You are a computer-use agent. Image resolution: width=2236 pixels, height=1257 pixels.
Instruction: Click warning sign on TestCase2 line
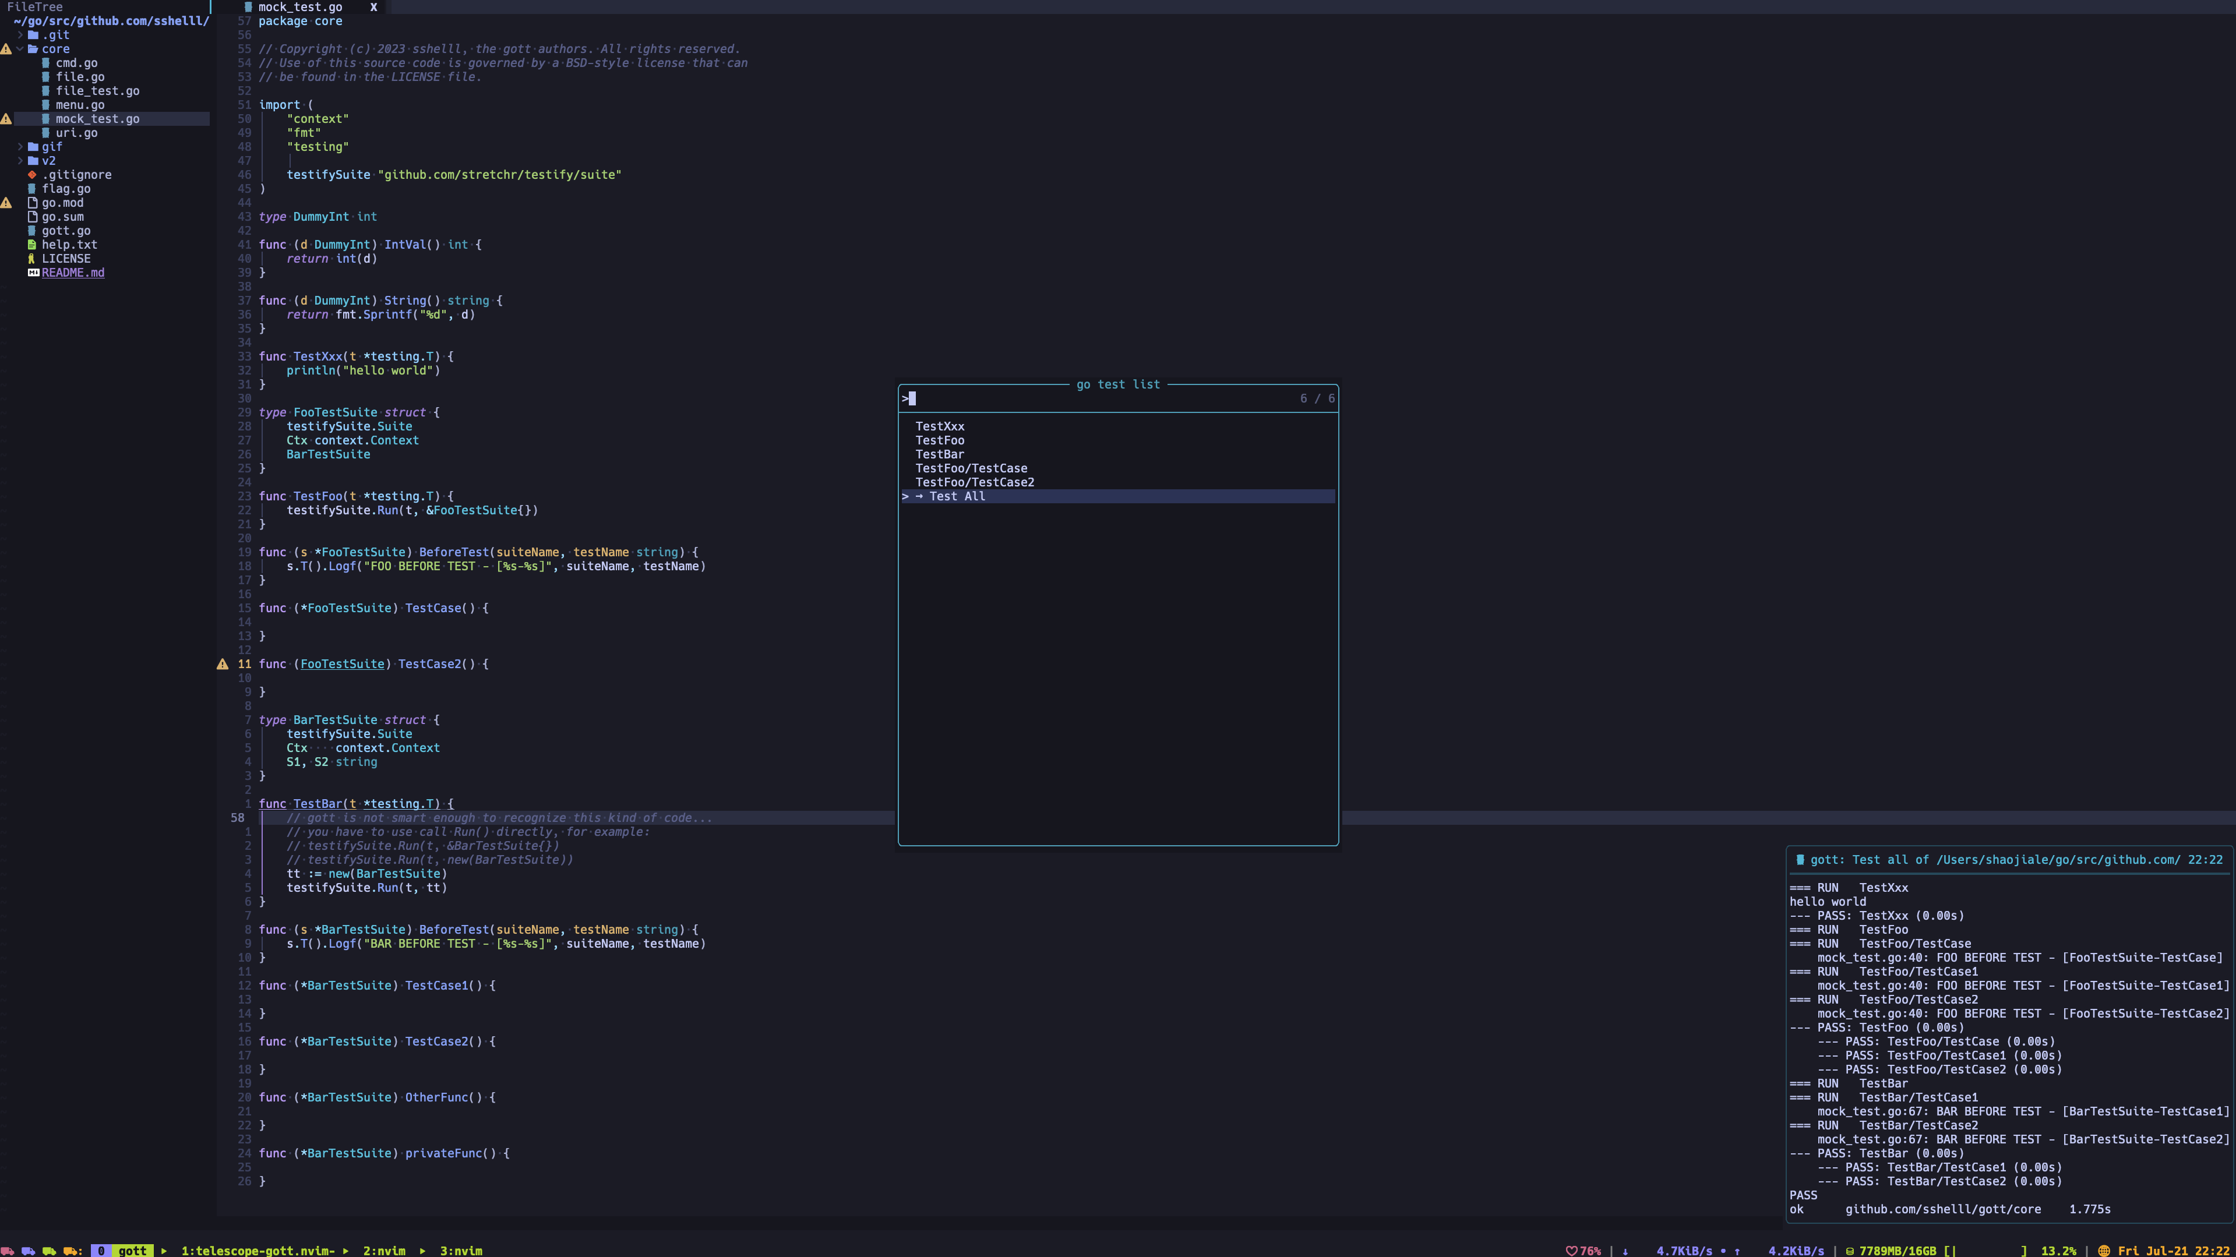(222, 664)
